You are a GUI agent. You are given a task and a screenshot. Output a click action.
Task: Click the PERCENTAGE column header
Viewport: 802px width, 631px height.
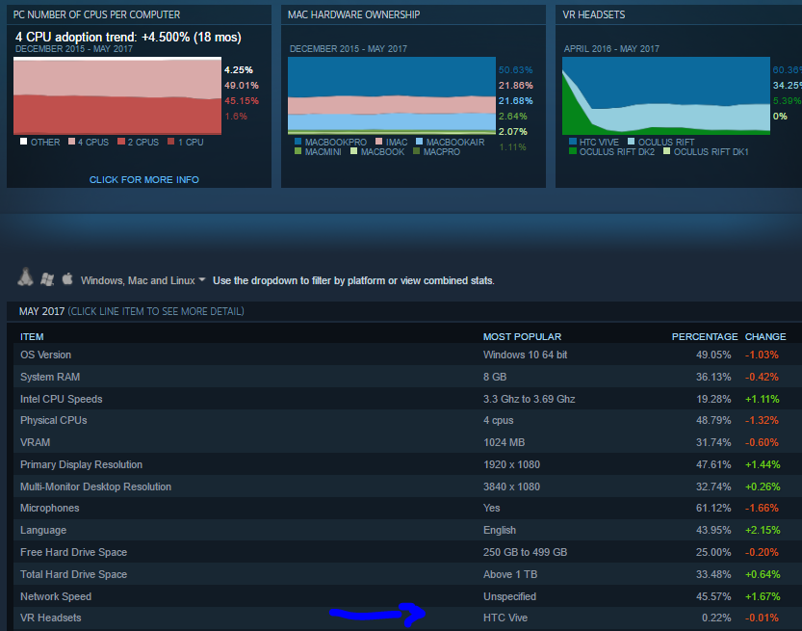point(705,337)
